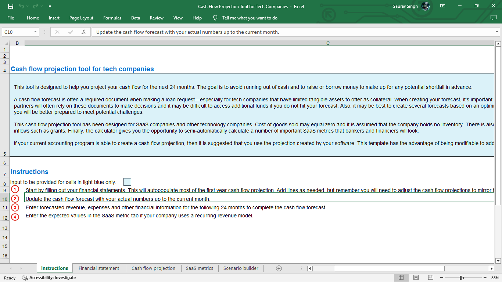Image resolution: width=502 pixels, height=282 pixels.
Task: Click Zoom Out on the zoom slider
Action: (x=441, y=277)
